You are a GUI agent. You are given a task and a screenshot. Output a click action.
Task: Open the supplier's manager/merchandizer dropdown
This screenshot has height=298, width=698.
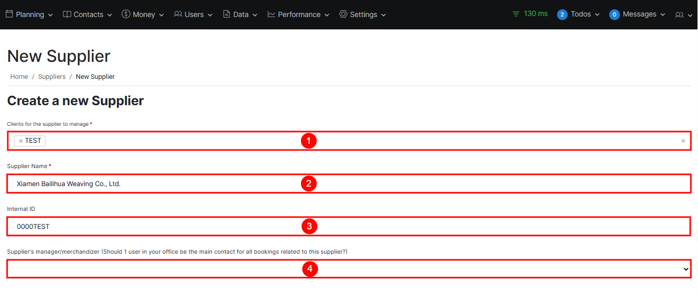(x=349, y=269)
